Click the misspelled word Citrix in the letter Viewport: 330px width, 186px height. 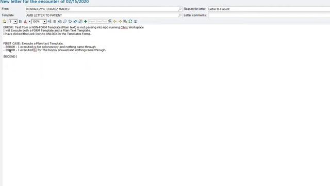(124, 27)
